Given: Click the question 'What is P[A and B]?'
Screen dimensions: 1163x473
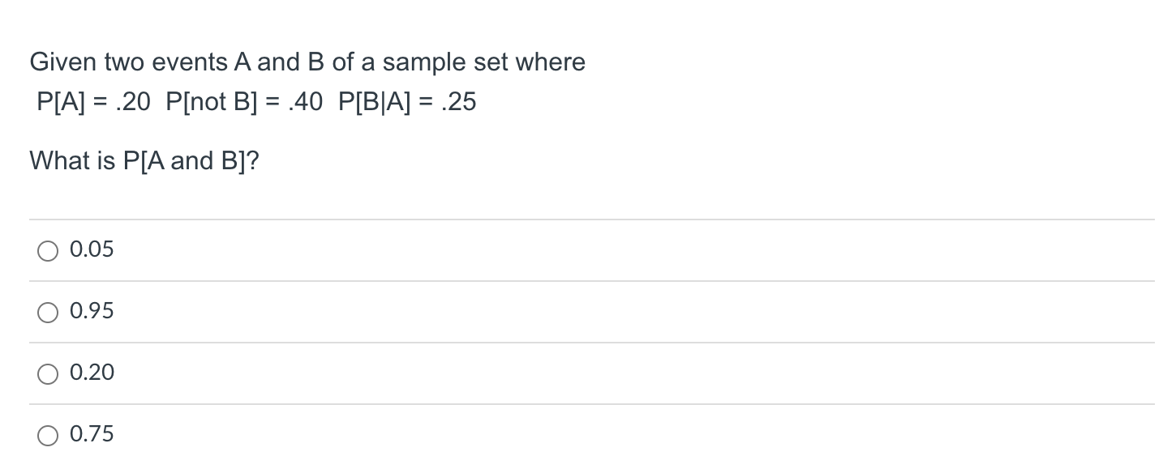Looking at the screenshot, I should (x=144, y=161).
